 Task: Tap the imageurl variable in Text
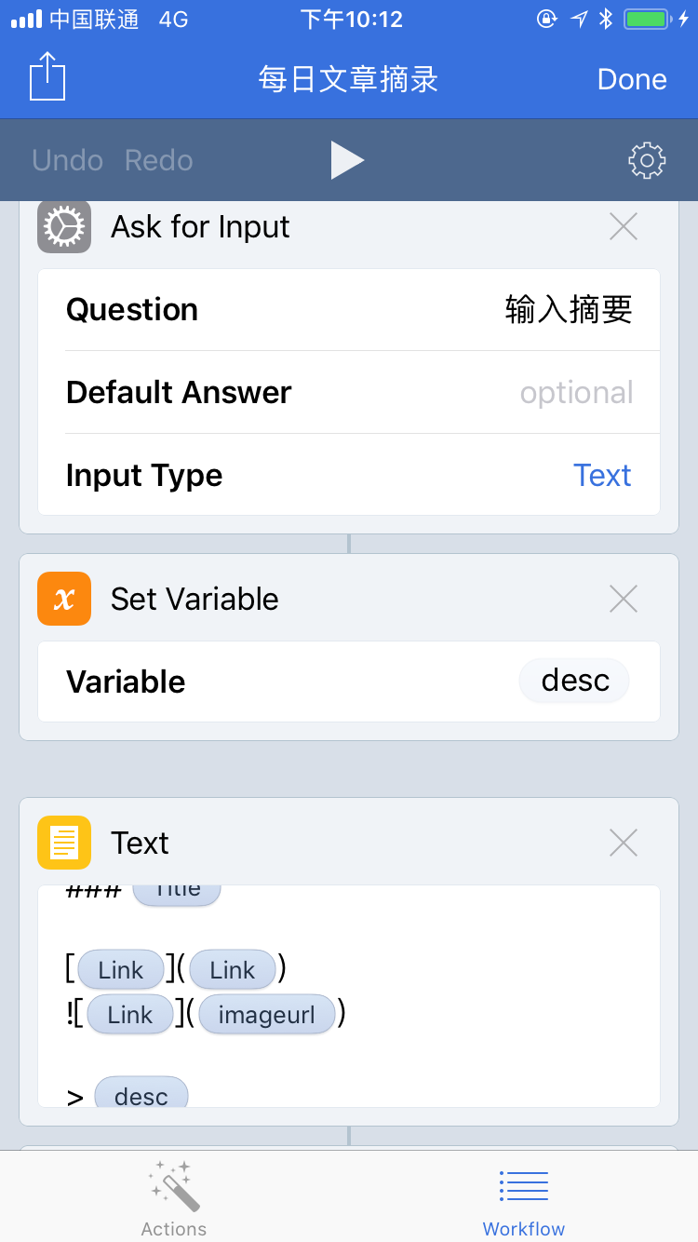pyautogui.click(x=266, y=1015)
